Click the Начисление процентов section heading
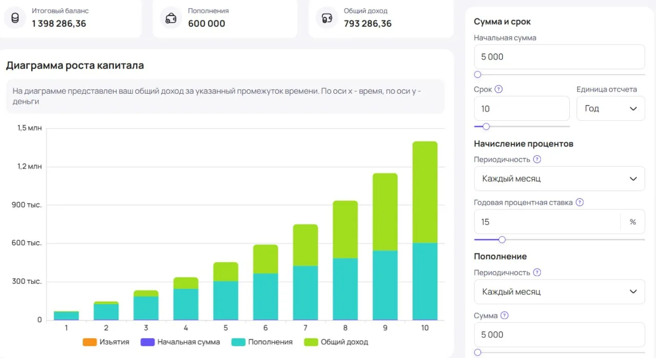 tap(524, 143)
